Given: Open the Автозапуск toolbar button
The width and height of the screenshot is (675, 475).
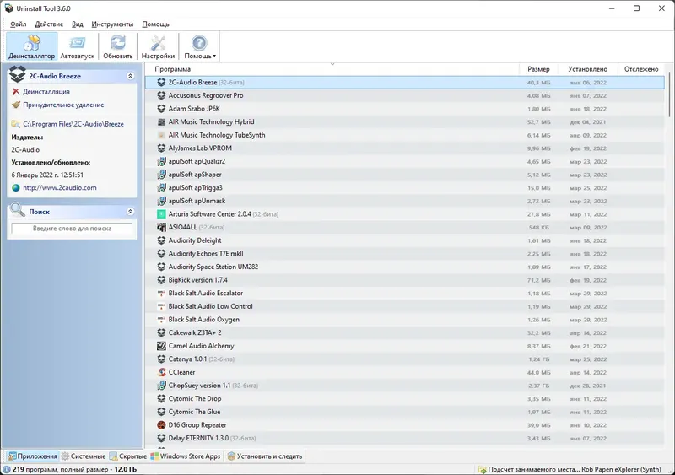Looking at the screenshot, I should [78, 46].
